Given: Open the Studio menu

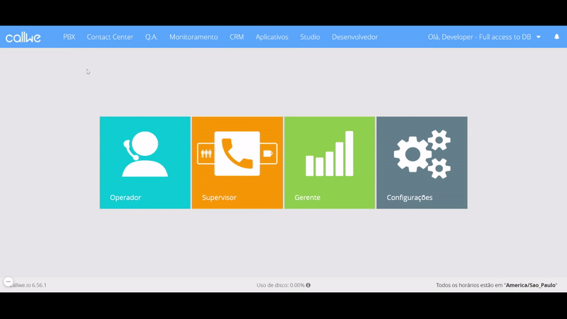Looking at the screenshot, I should (x=310, y=37).
